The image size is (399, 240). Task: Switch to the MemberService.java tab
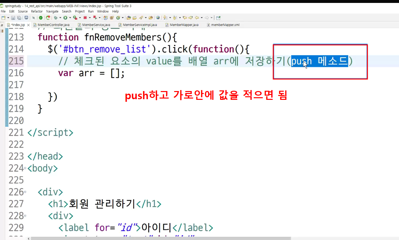94,25
